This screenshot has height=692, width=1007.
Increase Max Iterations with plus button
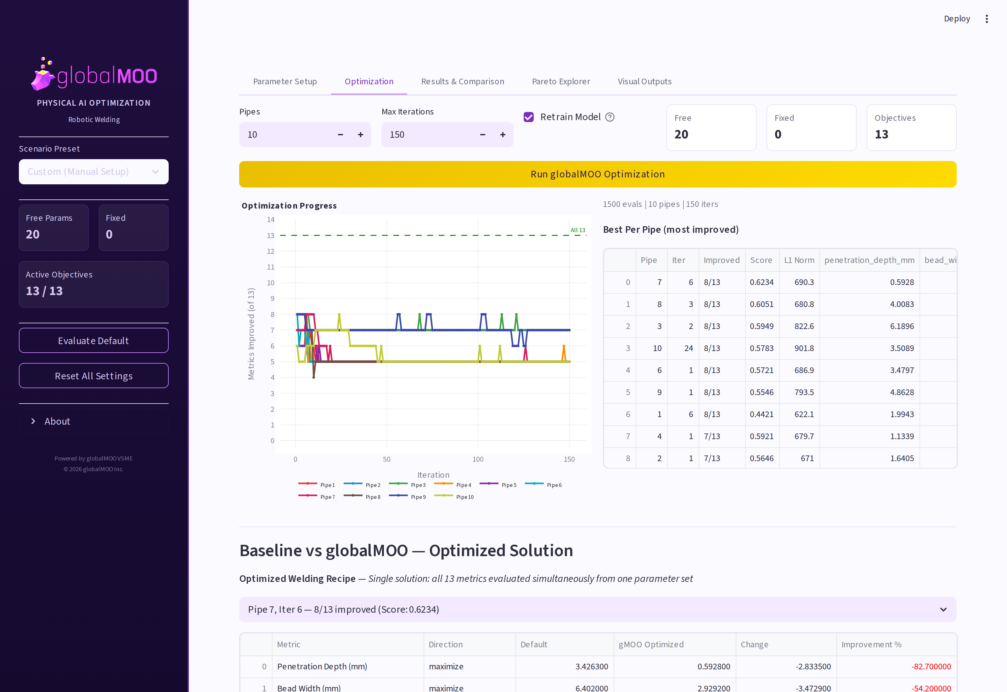click(x=503, y=135)
